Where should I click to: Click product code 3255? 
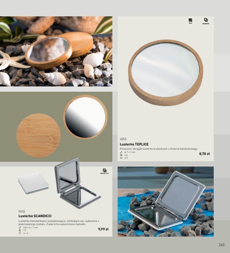123,139
